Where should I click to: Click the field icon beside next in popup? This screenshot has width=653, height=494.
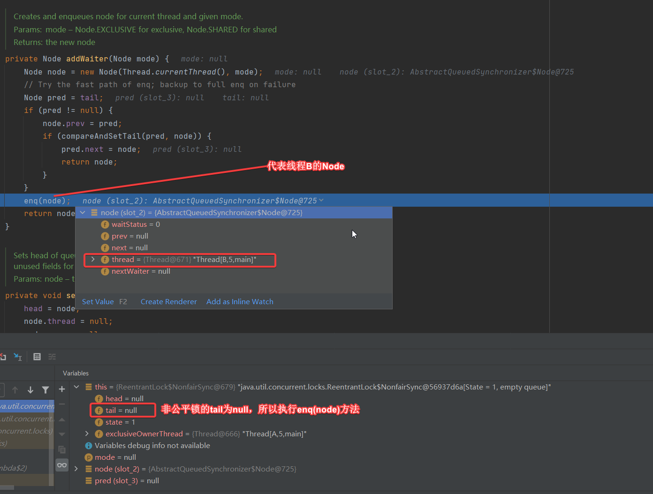pos(105,248)
